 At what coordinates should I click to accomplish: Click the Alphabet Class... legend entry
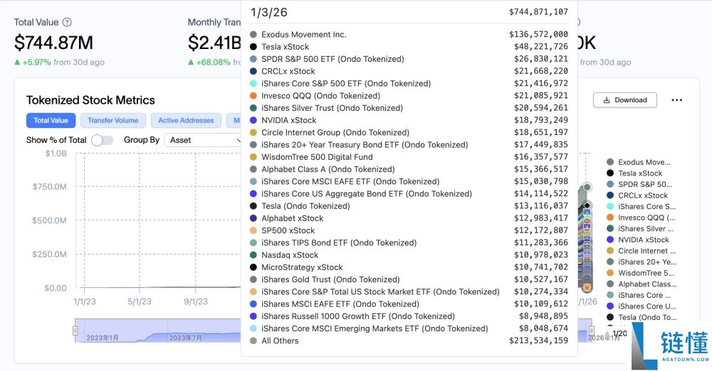tap(642, 284)
